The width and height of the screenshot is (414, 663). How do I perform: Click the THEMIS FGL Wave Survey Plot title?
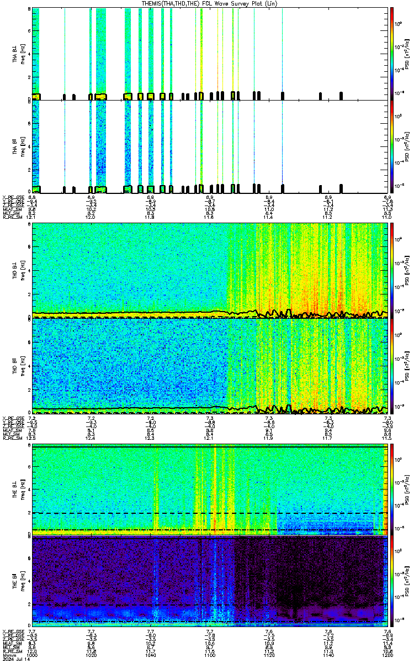point(209,3)
